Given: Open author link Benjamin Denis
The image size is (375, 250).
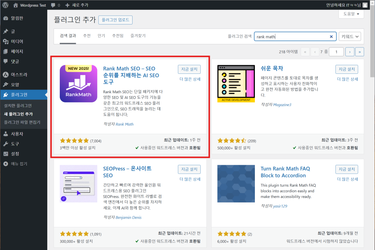Looking at the screenshot, I should click(129, 217).
